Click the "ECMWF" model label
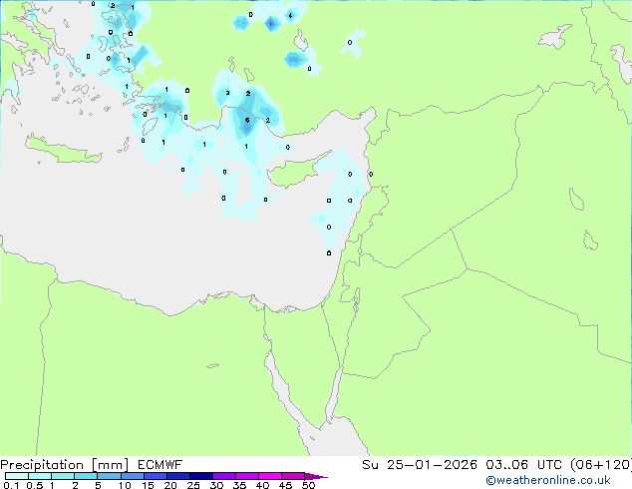This screenshot has width=632, height=489. (160, 465)
